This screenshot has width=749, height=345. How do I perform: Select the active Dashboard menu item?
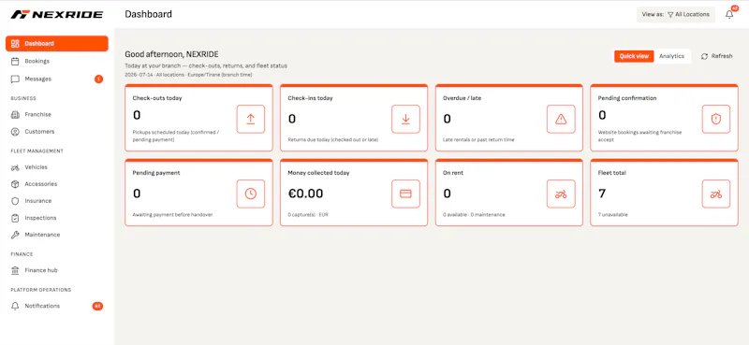point(57,43)
